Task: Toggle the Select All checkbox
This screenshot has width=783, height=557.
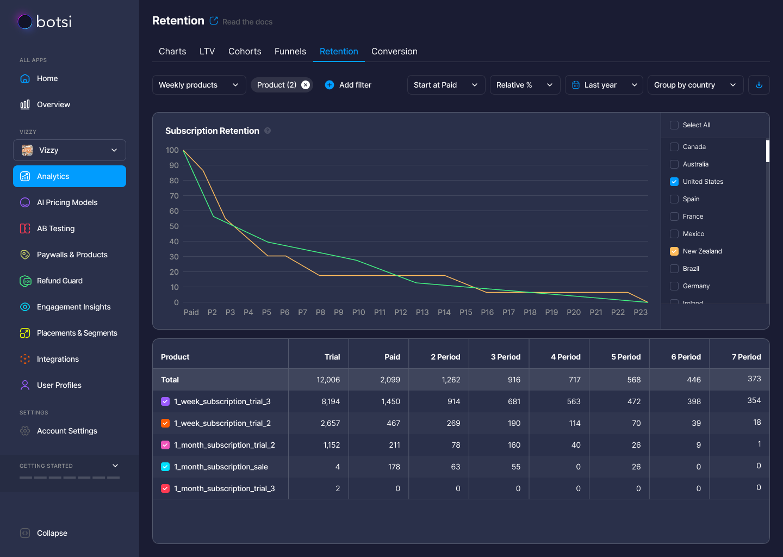Action: (x=674, y=125)
